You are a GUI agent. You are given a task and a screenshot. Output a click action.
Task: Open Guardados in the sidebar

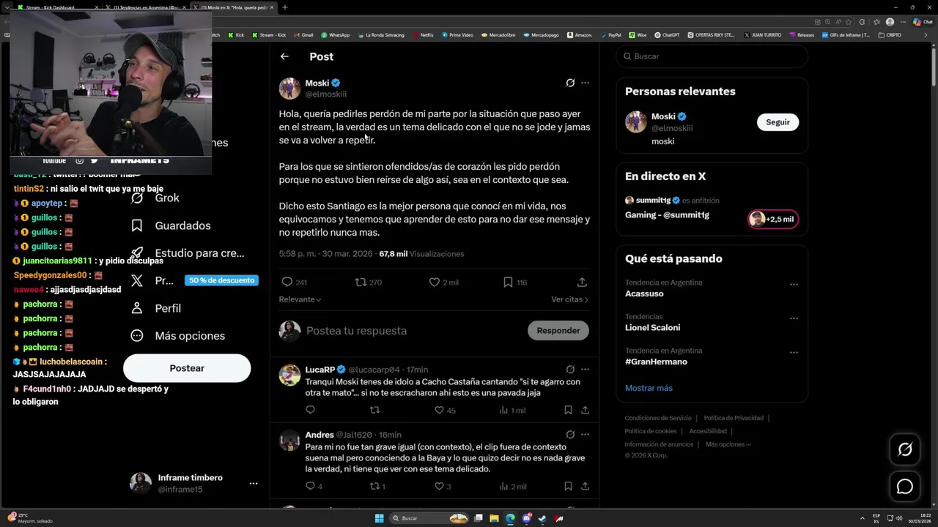coord(170,225)
